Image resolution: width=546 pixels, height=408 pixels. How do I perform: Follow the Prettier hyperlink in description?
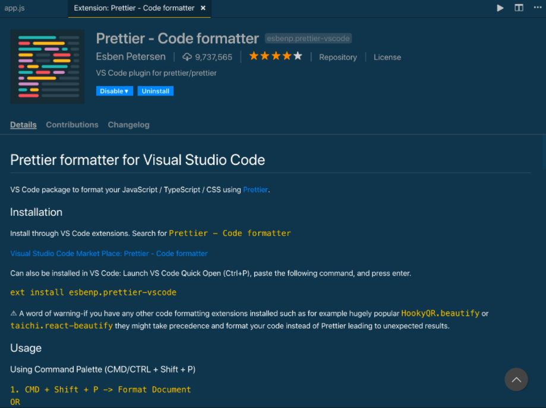point(255,190)
